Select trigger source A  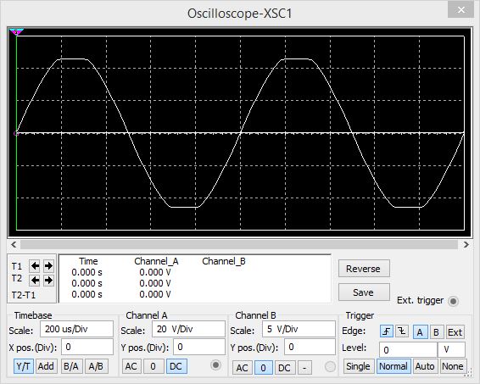point(420,332)
